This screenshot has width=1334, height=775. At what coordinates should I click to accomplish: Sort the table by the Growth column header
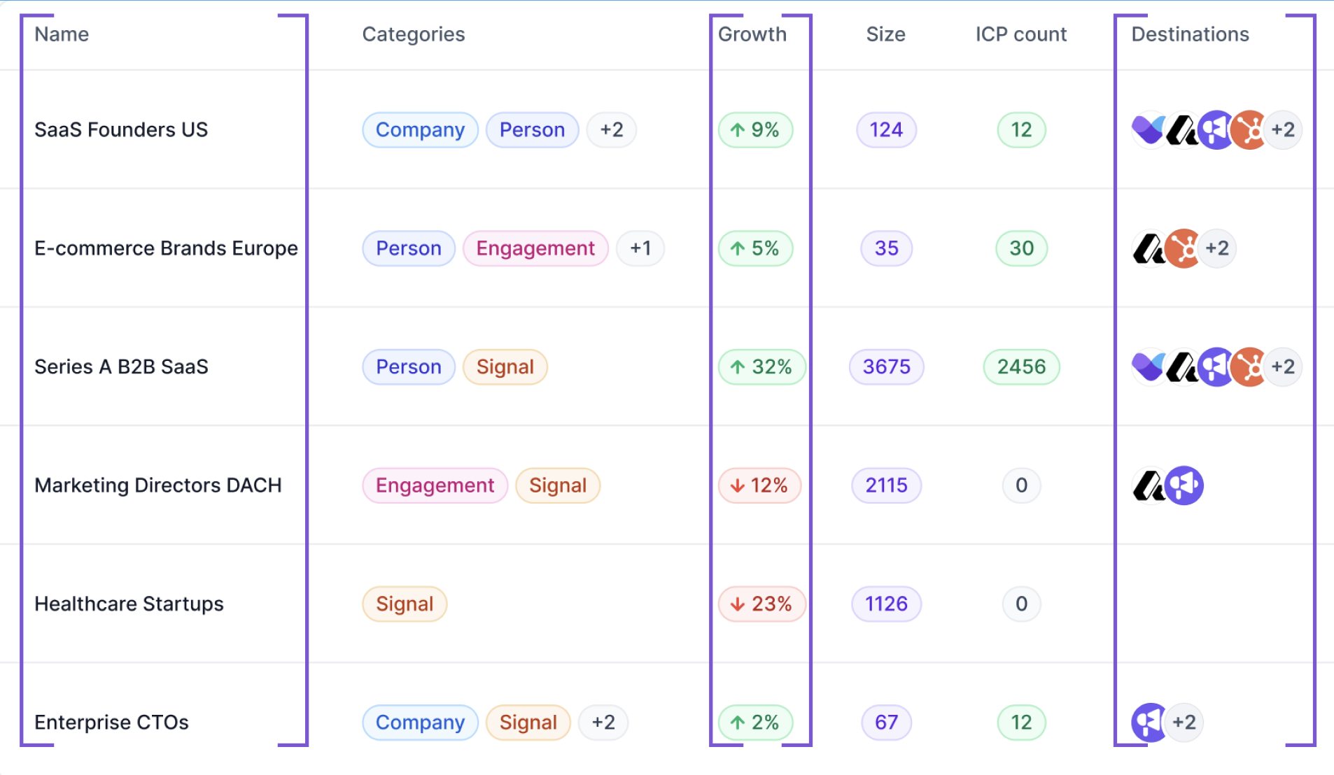coord(752,34)
